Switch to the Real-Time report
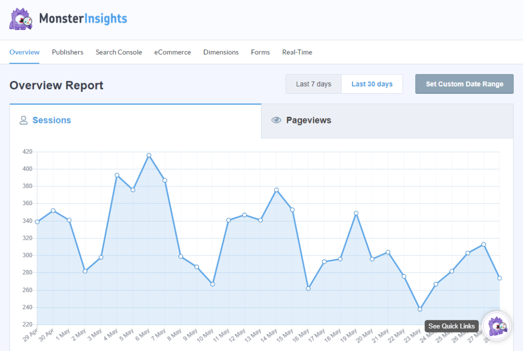This screenshot has width=523, height=351. [297, 52]
